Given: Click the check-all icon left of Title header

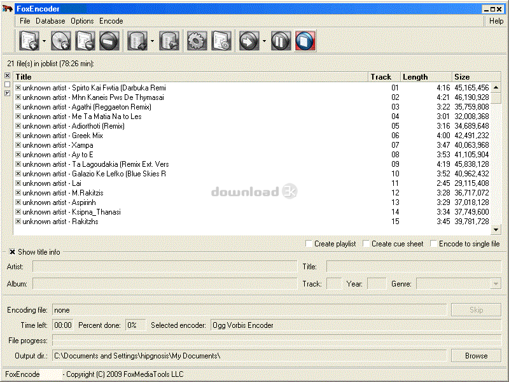Looking at the screenshot, I should (7, 76).
